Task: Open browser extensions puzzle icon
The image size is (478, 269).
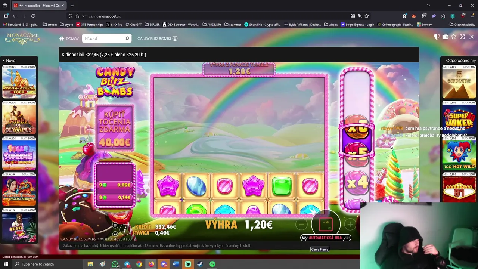Action: tap(443, 16)
